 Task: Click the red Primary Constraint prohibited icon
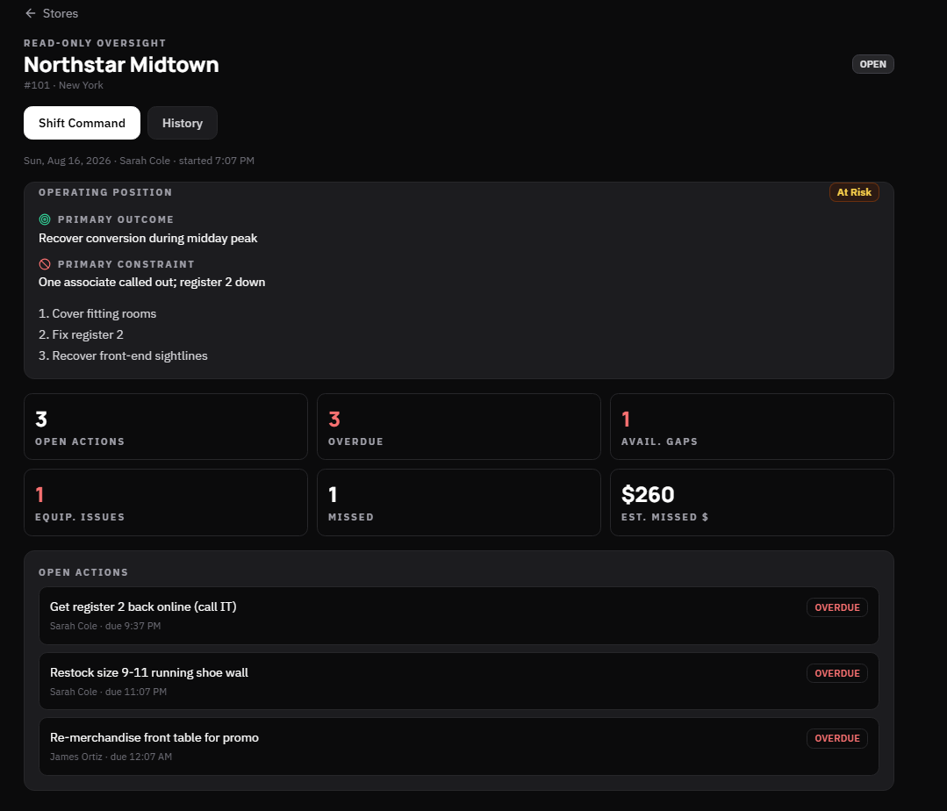tap(45, 264)
